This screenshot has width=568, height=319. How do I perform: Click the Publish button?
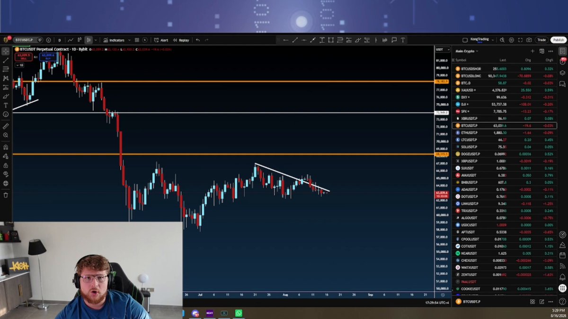(x=559, y=40)
